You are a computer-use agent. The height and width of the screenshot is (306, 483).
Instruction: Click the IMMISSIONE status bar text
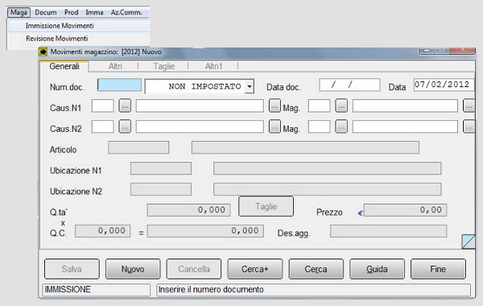pyautogui.click(x=68, y=290)
